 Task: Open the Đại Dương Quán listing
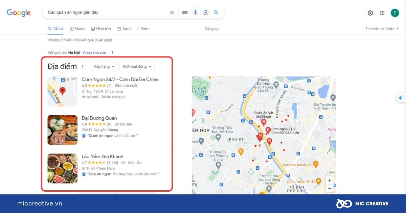pyautogui.click(x=99, y=118)
